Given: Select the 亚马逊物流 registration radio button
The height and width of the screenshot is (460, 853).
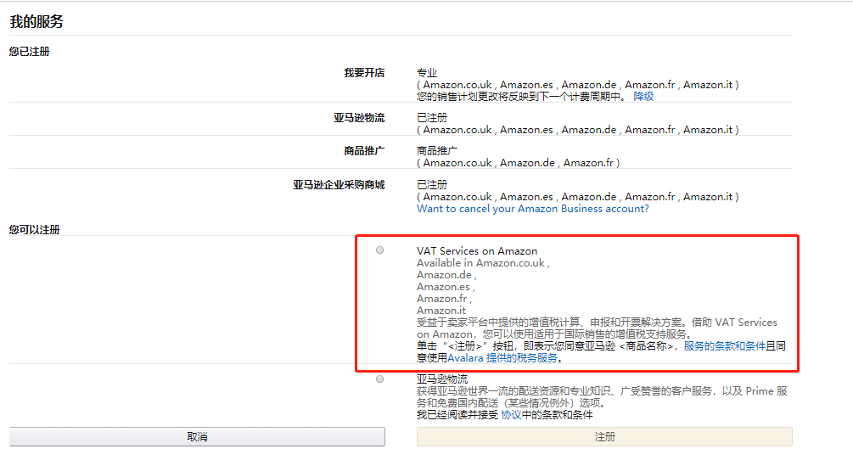Looking at the screenshot, I should tap(379, 379).
